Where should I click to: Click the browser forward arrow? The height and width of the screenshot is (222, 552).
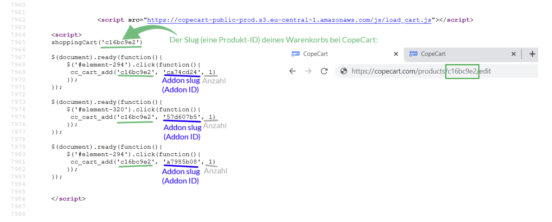308,71
